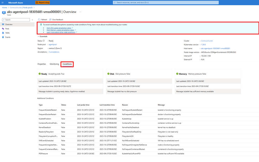The width and height of the screenshot is (259, 162).
Task: Click the Disk green check icon
Action: coord(108,74)
